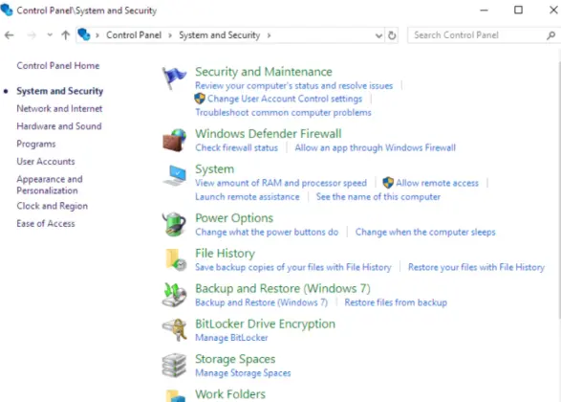Open Change User Account Control settings
The width and height of the screenshot is (561, 402).
285,99
